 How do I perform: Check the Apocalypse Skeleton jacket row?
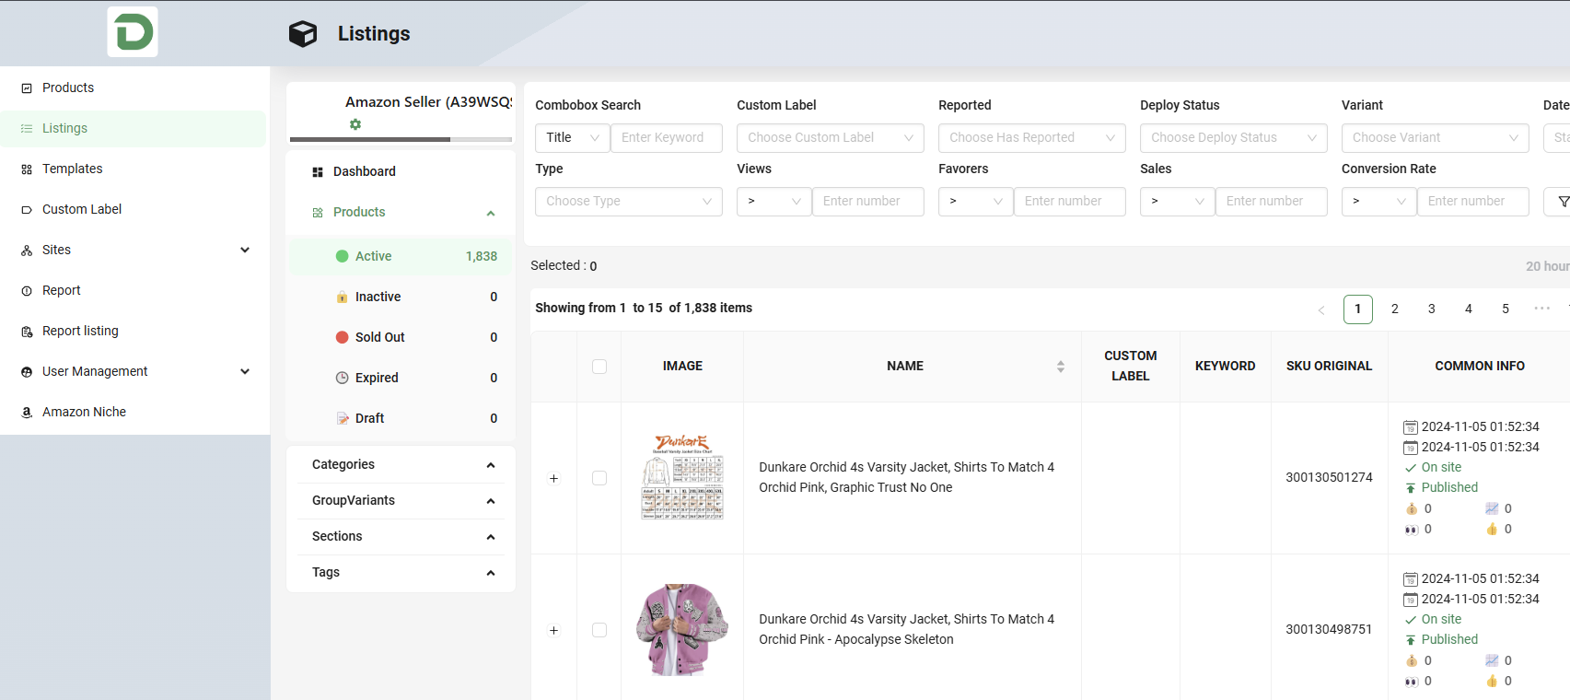coord(599,630)
